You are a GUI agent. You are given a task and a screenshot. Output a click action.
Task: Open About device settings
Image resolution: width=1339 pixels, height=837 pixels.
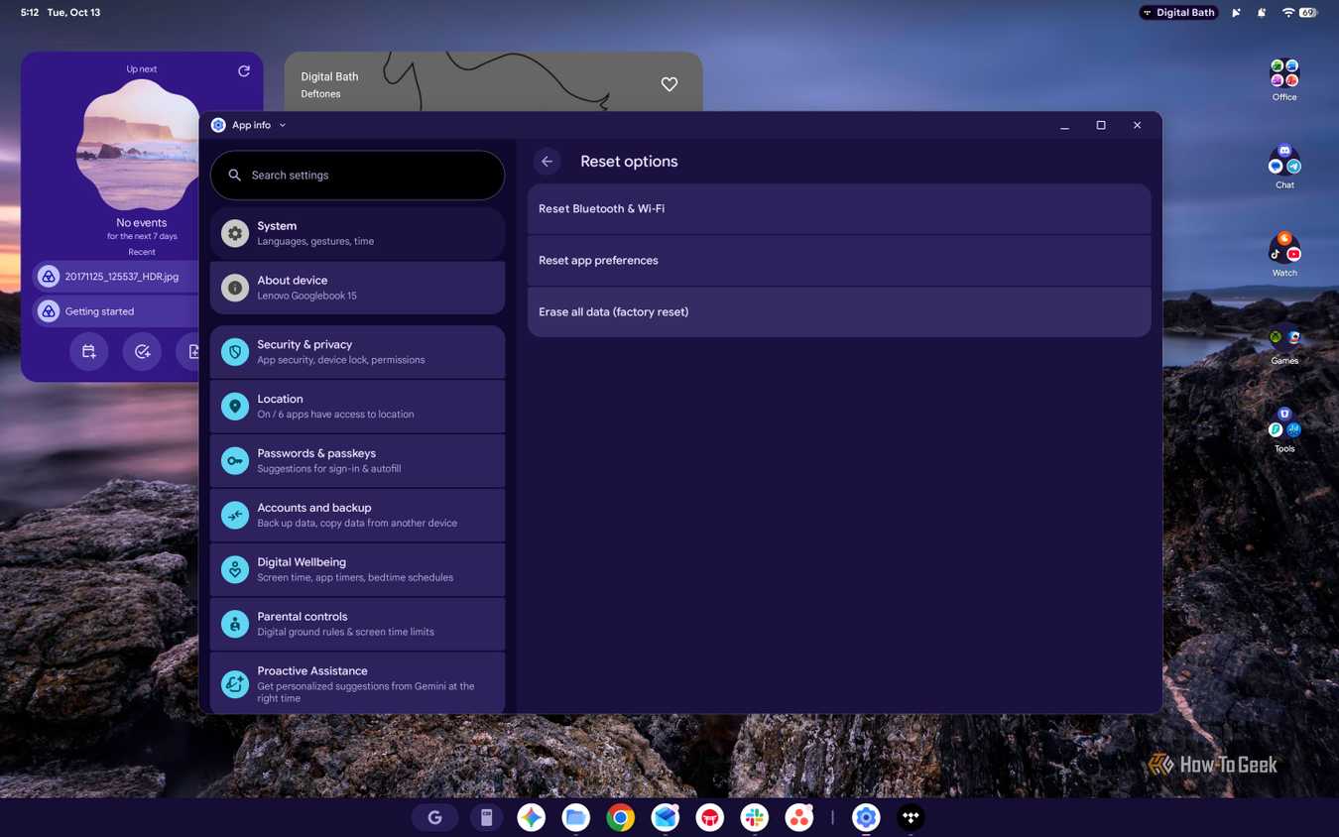pyautogui.click(x=357, y=288)
